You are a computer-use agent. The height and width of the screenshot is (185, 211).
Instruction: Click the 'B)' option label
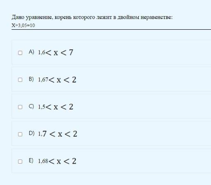coord(31,79)
